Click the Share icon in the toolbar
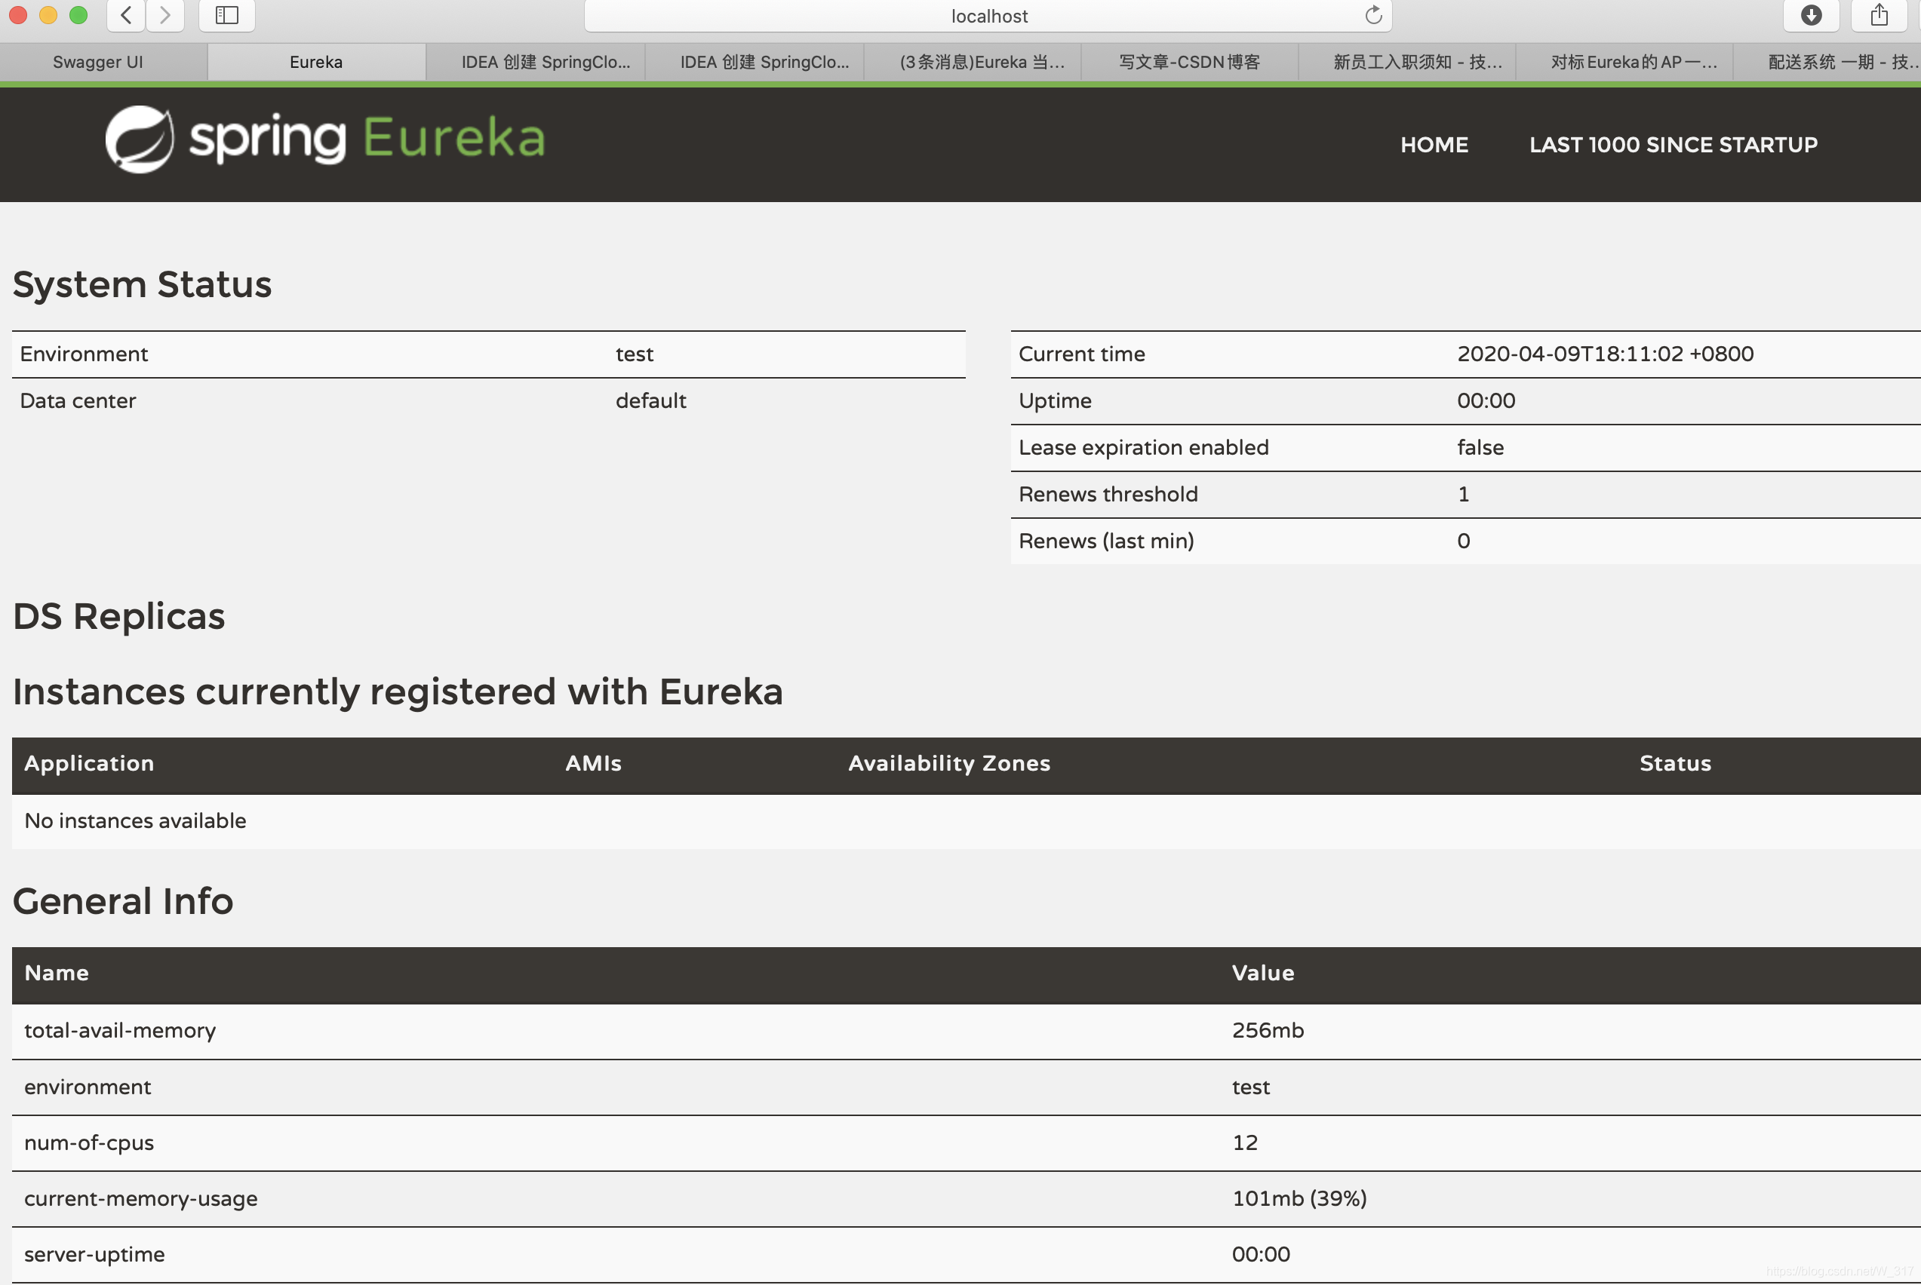The image size is (1921, 1285). point(1880,15)
